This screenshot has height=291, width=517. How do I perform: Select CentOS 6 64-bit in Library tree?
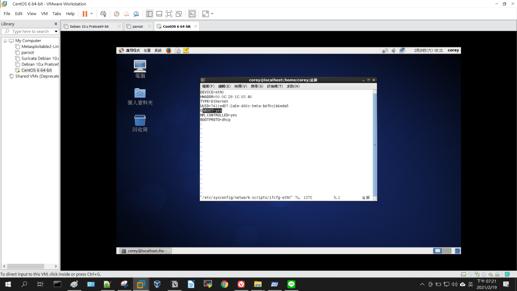tap(34, 70)
